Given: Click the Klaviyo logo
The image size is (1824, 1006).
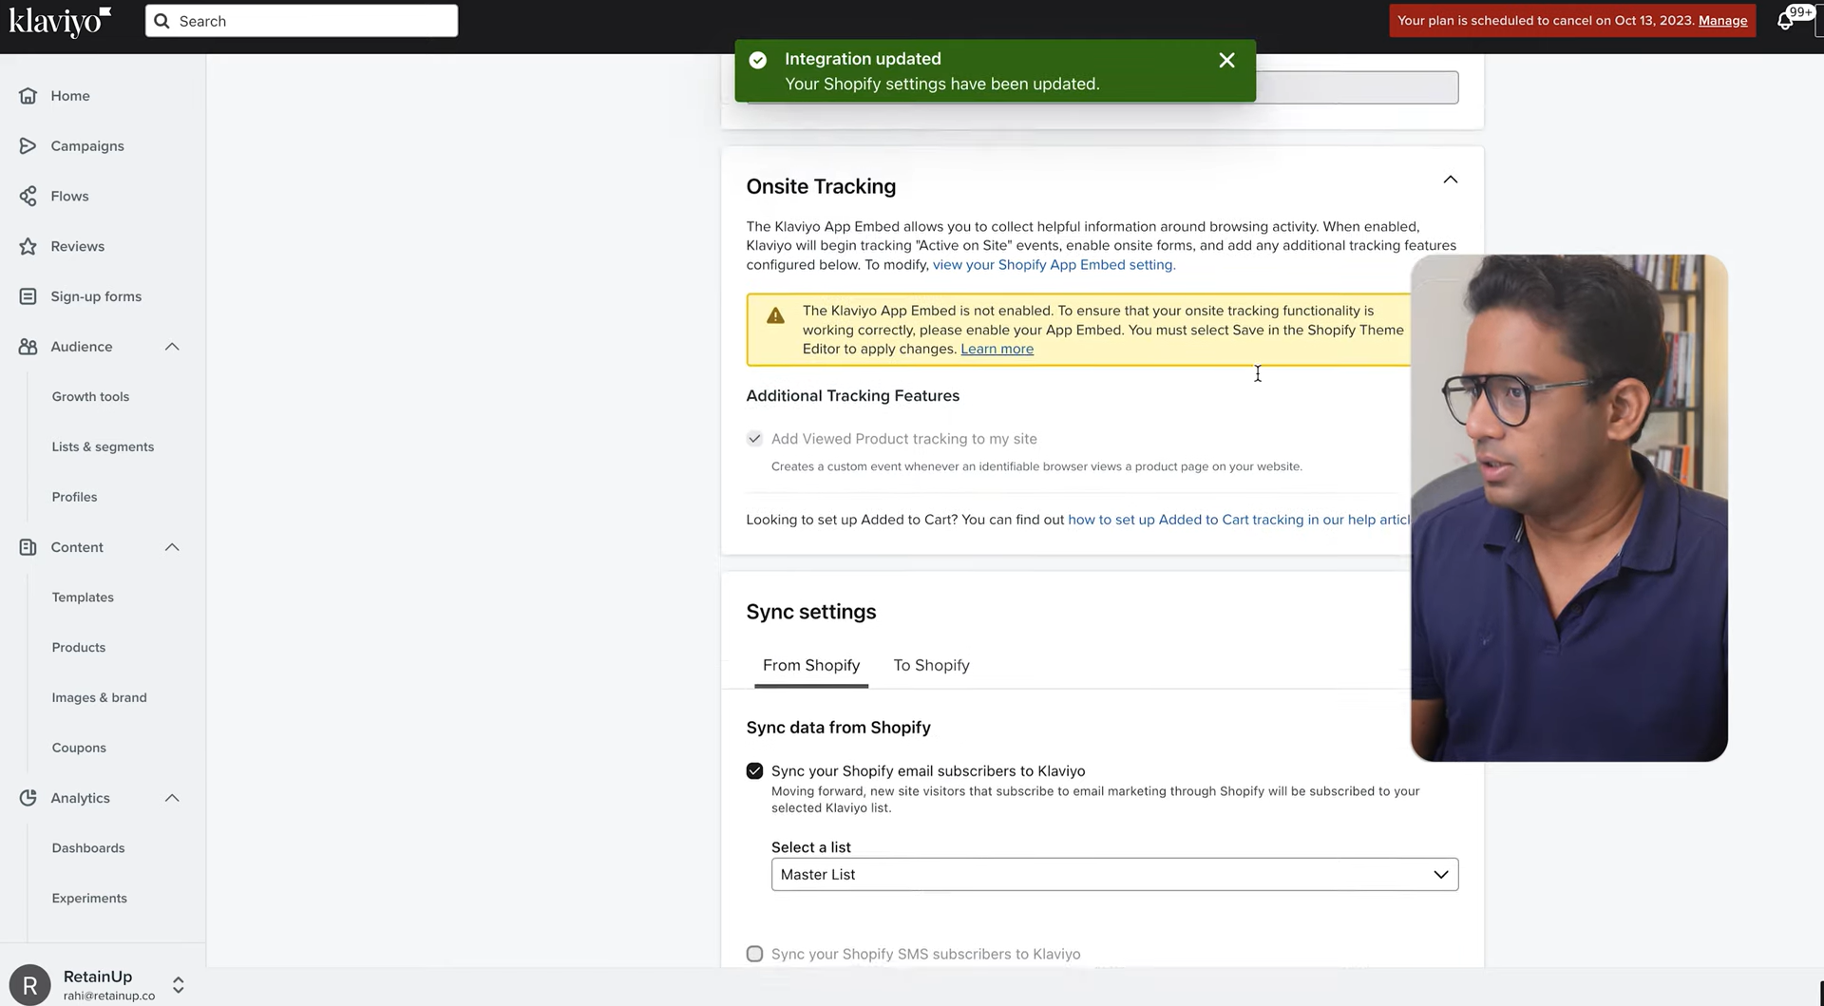Looking at the screenshot, I should (60, 21).
